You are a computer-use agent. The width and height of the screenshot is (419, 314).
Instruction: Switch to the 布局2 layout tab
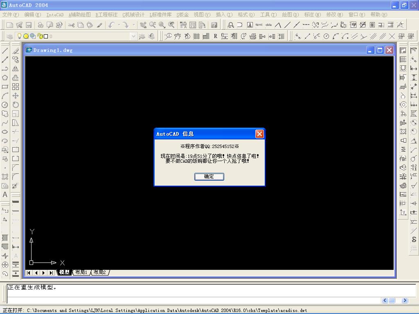[100, 272]
